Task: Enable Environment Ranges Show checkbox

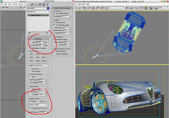Action: click(x=30, y=77)
